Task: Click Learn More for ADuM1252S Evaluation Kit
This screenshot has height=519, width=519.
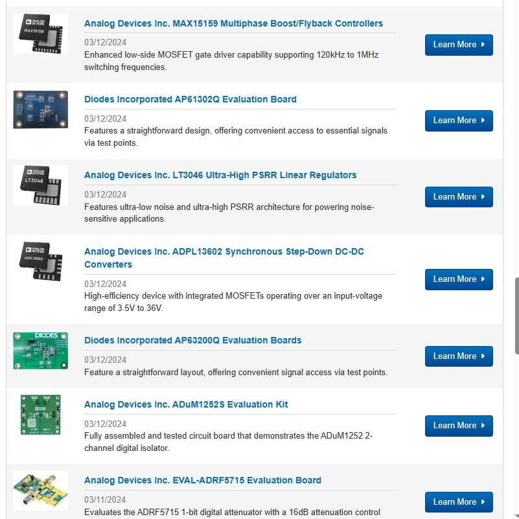Action: point(459,426)
